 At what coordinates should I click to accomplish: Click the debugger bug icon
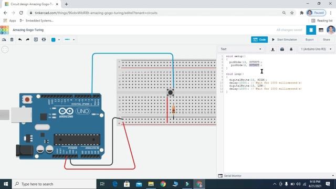click(291, 49)
